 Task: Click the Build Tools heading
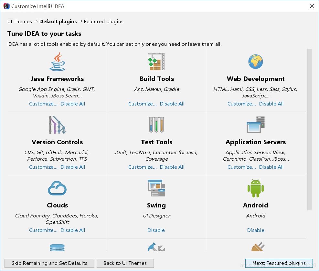tap(157, 79)
